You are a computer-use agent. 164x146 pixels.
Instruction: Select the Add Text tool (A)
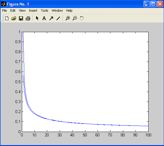click(x=44, y=18)
